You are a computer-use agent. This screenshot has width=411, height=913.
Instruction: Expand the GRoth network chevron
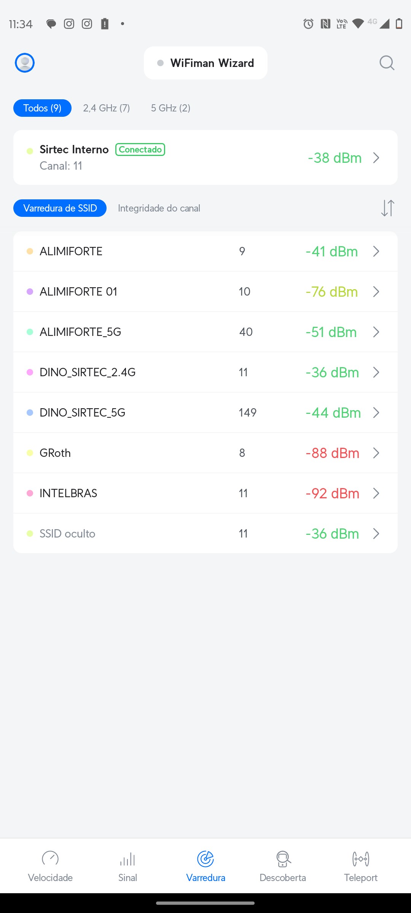pyautogui.click(x=376, y=453)
